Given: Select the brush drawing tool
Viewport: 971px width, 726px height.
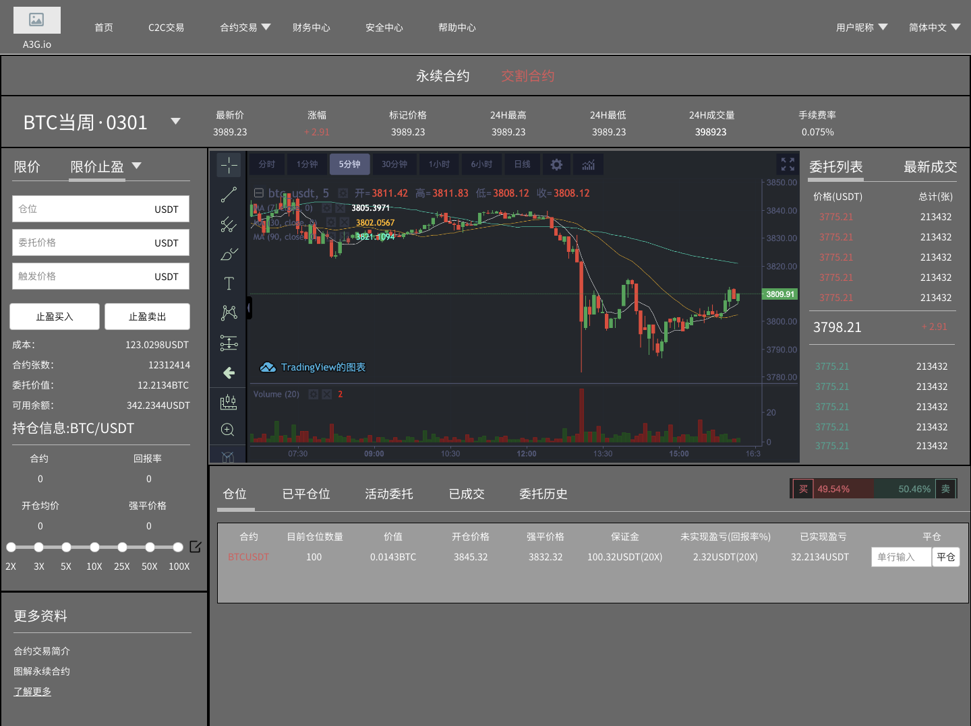Looking at the screenshot, I should tap(229, 254).
